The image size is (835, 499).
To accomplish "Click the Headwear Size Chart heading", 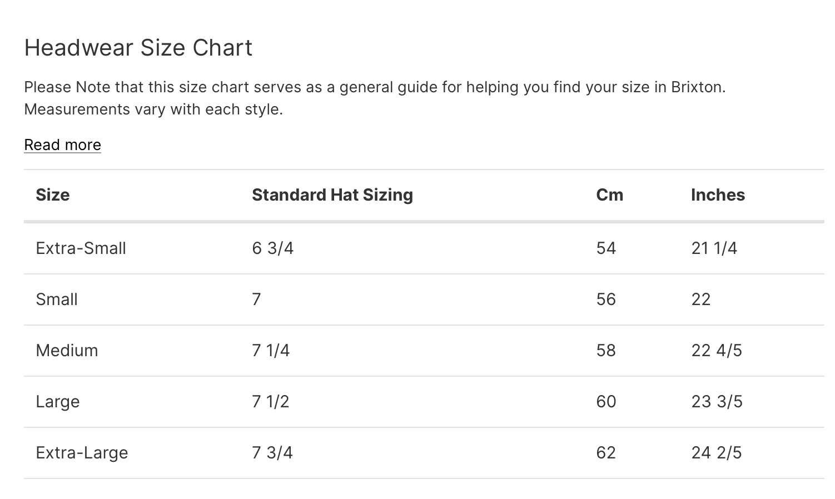I will [138, 48].
